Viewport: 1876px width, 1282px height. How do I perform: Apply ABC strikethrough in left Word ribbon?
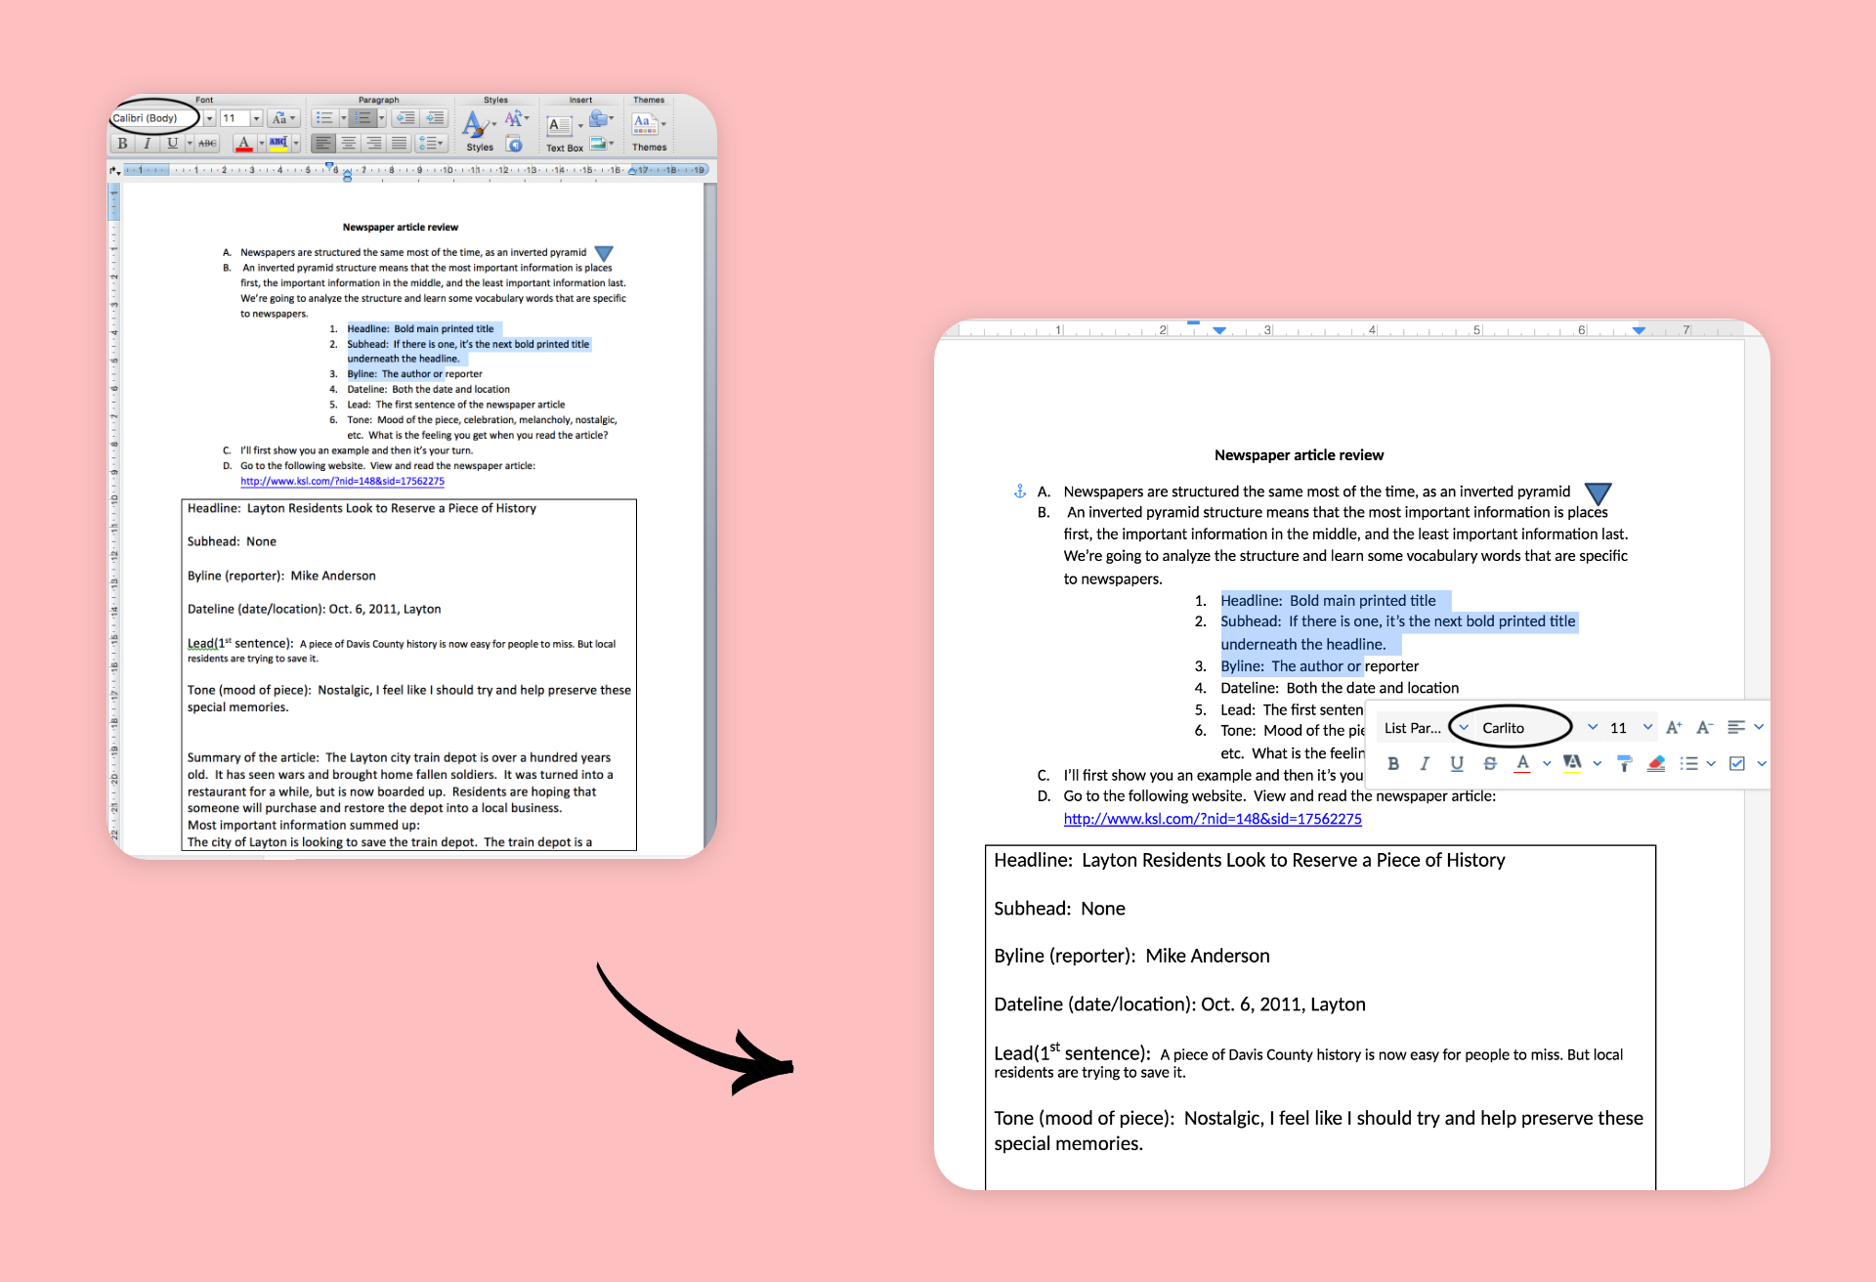207,144
